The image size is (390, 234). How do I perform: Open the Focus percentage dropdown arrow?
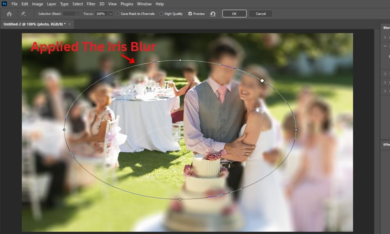click(x=111, y=14)
